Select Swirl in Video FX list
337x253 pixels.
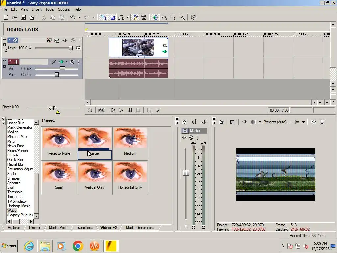11,187
